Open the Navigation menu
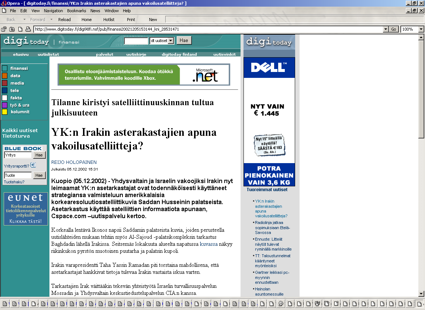 click(x=53, y=11)
